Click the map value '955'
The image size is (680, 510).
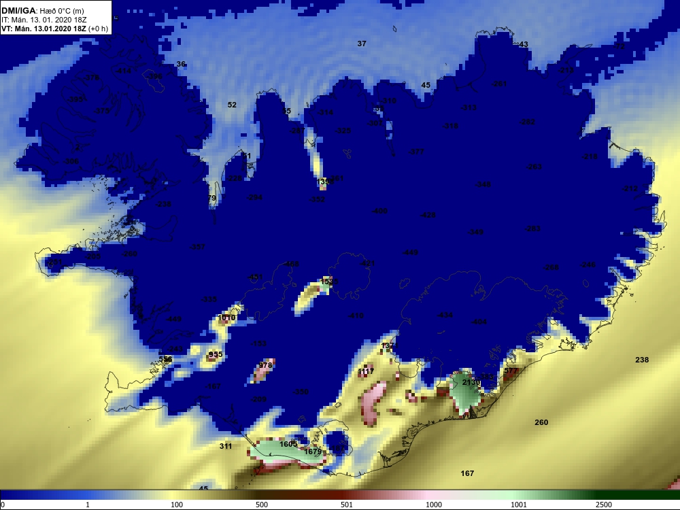click(x=216, y=354)
